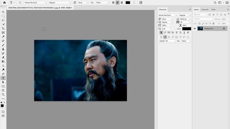Hide the Background layer with eye icon
This screenshot has width=230, height=129.
tap(195, 29)
